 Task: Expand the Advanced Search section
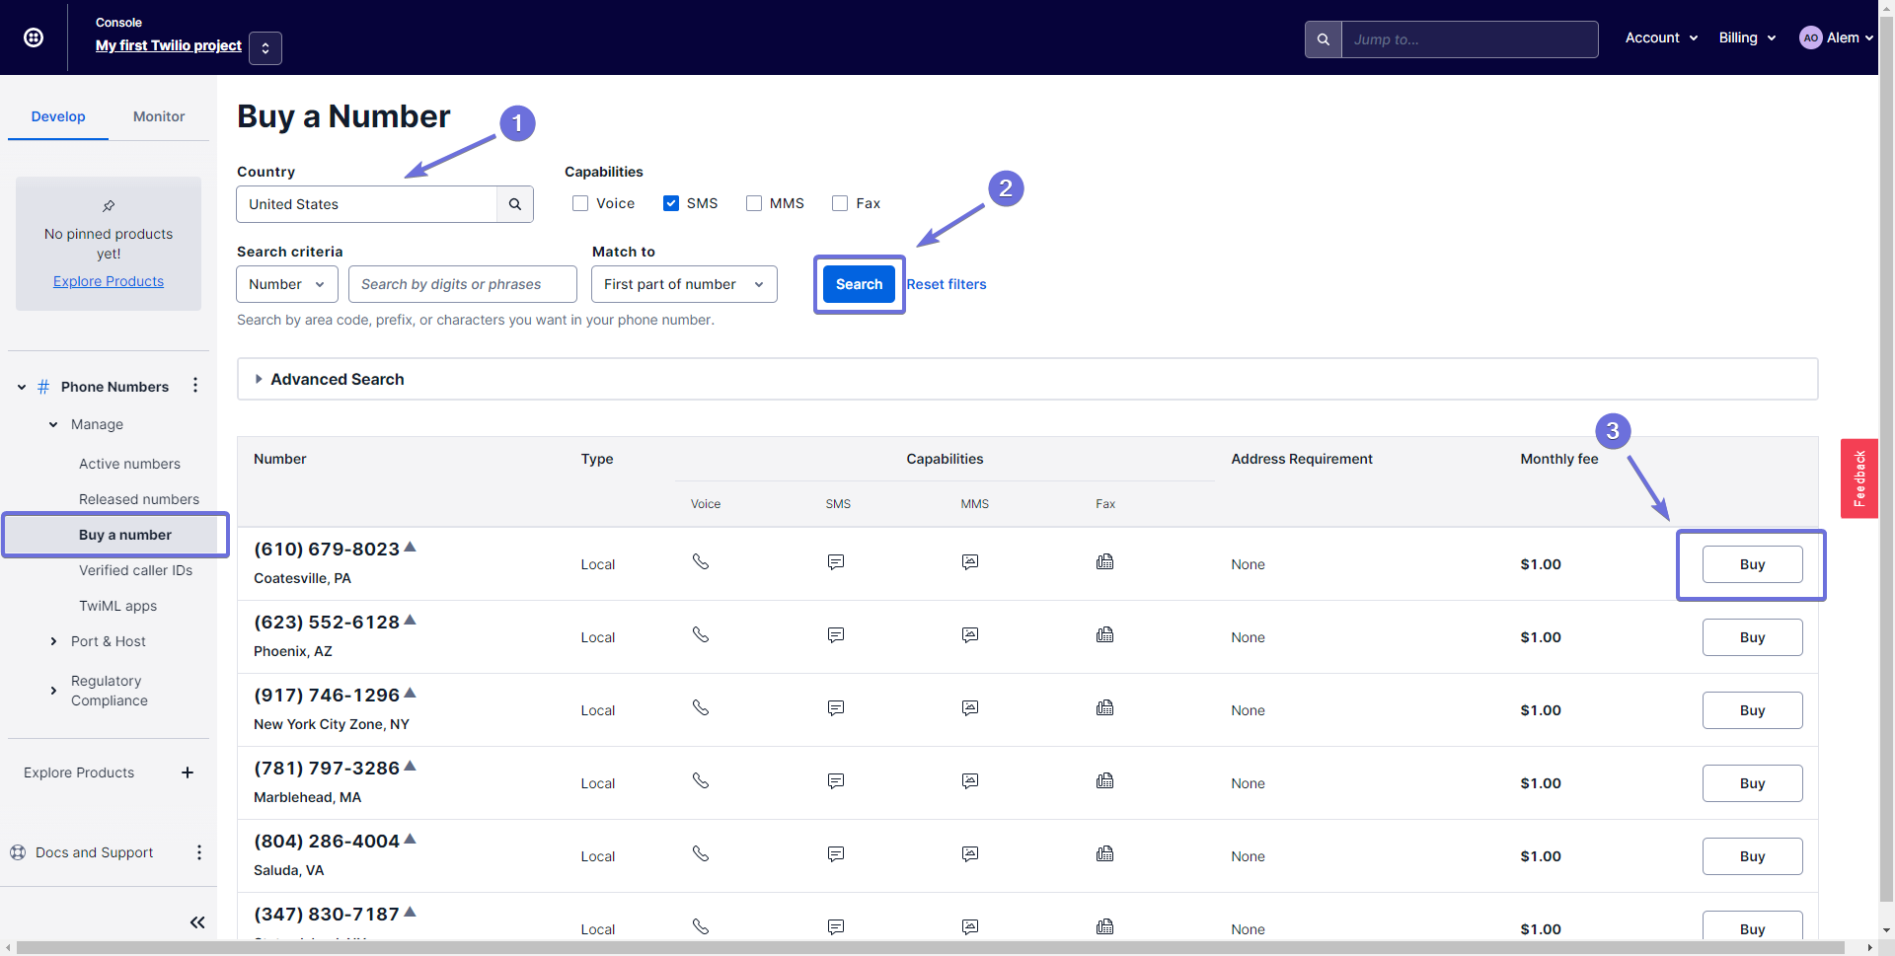(1027, 379)
